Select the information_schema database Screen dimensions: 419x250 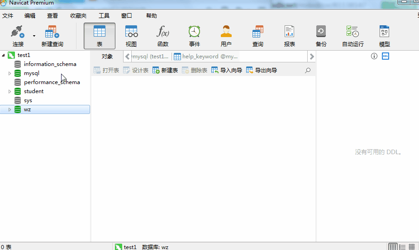point(50,64)
